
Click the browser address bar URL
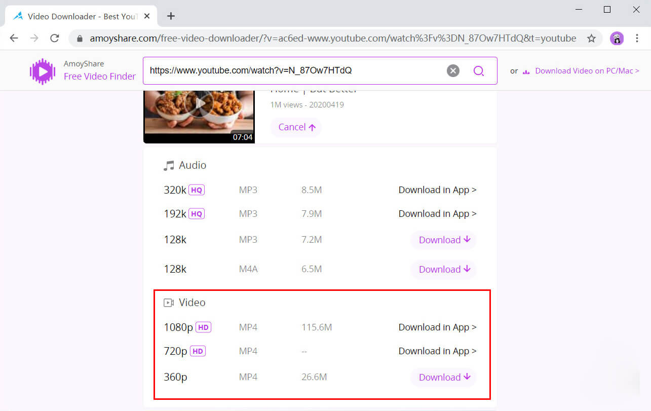pos(333,39)
